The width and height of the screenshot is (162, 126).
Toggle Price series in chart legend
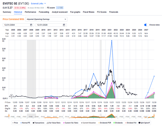(15, 123)
